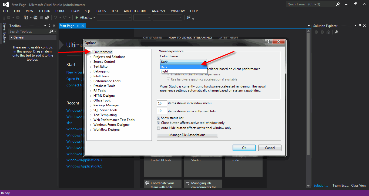369x196 pixels.
Task: Open the ARCHITECTURE menu
Action: pos(135,11)
